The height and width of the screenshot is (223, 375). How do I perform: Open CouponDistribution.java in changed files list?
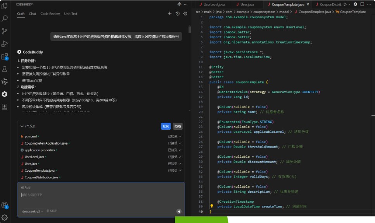pyautogui.click(x=41, y=178)
